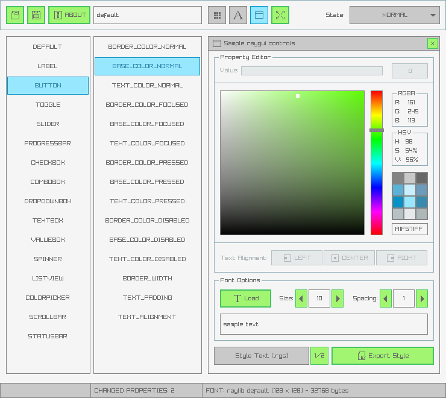Click the 'CHANGED PROPERTIES: 2' status text
The image size is (446, 398).
click(x=134, y=391)
